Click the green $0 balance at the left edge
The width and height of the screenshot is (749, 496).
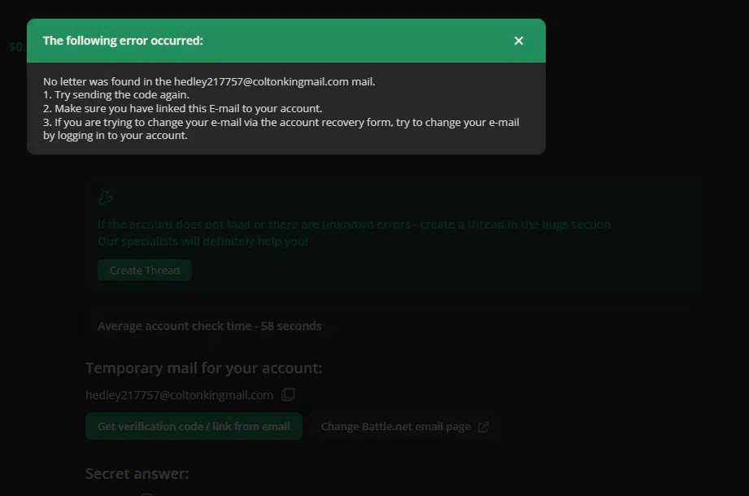(x=17, y=47)
